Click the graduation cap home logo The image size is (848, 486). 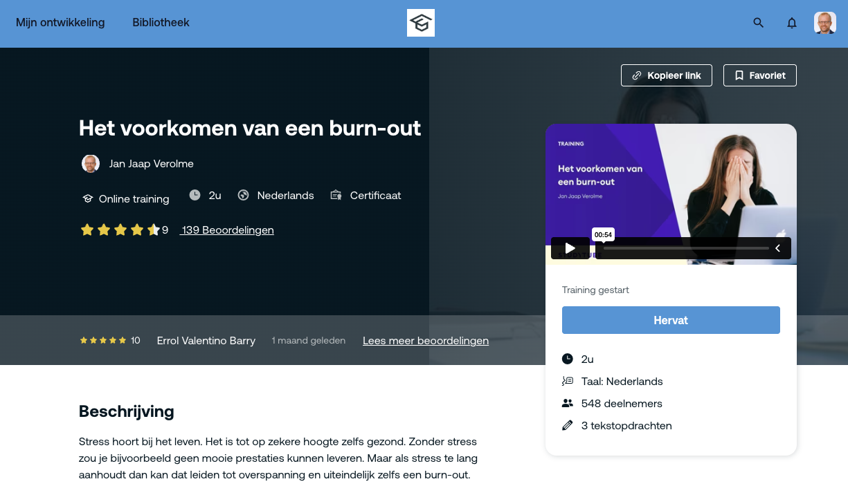pos(420,23)
